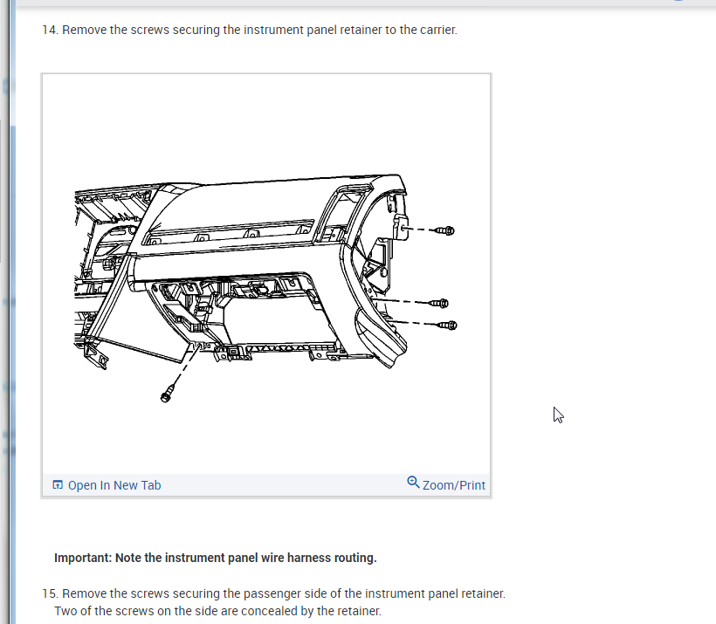Click the Important wire harness routing note
The height and width of the screenshot is (624, 716).
pos(216,558)
